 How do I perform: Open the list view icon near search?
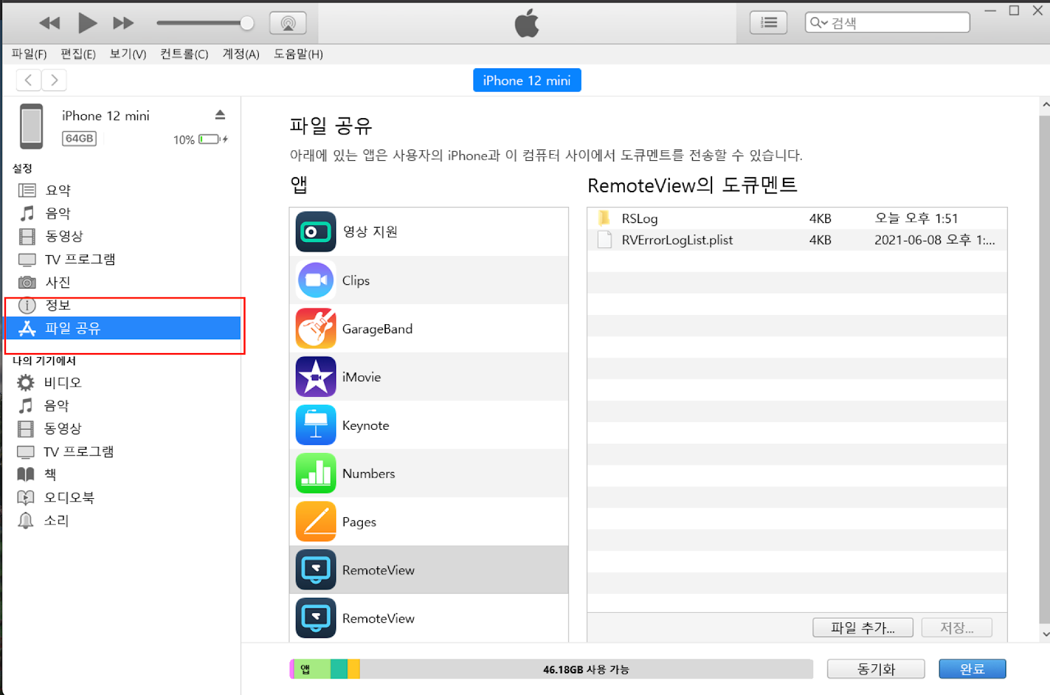(x=768, y=23)
